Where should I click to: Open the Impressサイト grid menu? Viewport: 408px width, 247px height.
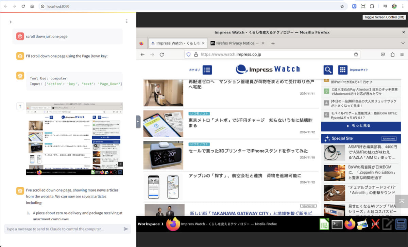(343, 70)
